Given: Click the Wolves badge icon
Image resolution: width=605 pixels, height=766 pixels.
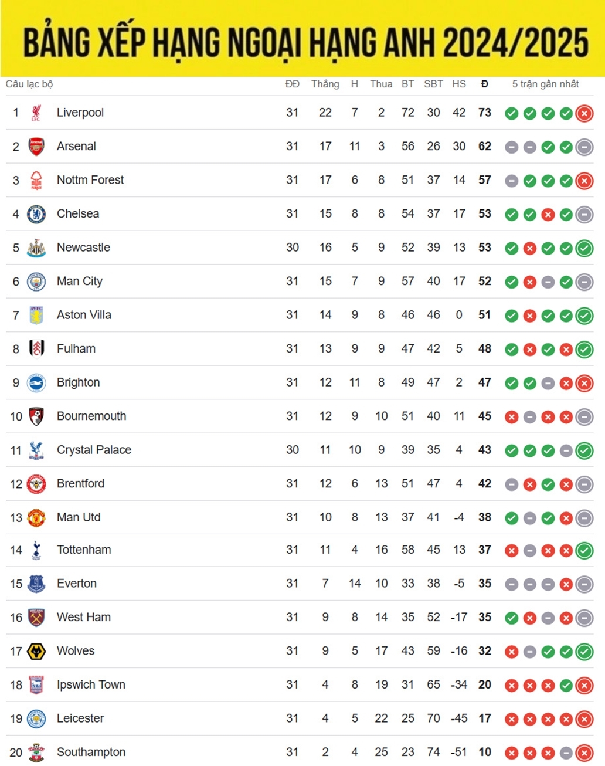Looking at the screenshot, I should [36, 651].
